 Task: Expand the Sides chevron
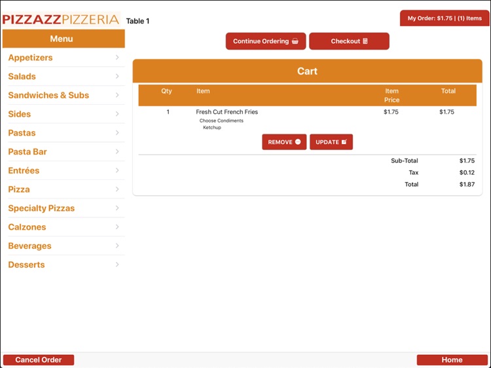click(117, 114)
